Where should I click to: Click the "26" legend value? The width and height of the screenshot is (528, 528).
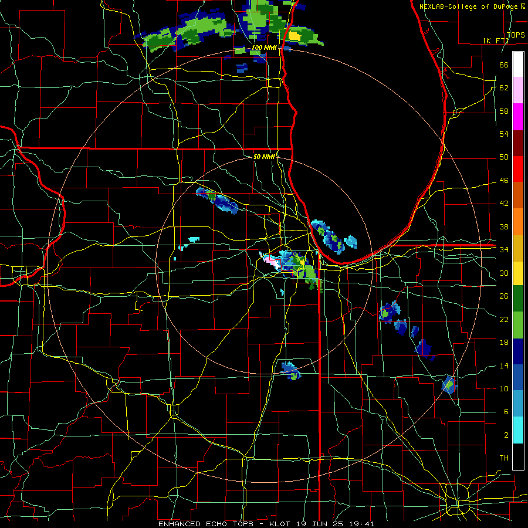(504, 296)
